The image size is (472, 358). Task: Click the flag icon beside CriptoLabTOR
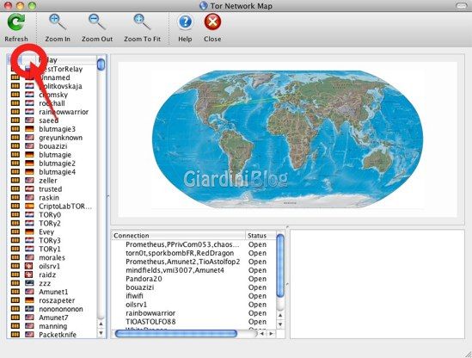(x=29, y=207)
